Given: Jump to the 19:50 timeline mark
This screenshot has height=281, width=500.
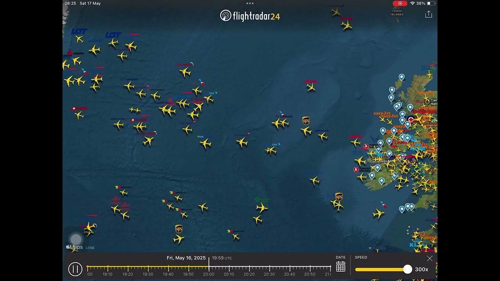Looking at the screenshot, I should (188, 274).
